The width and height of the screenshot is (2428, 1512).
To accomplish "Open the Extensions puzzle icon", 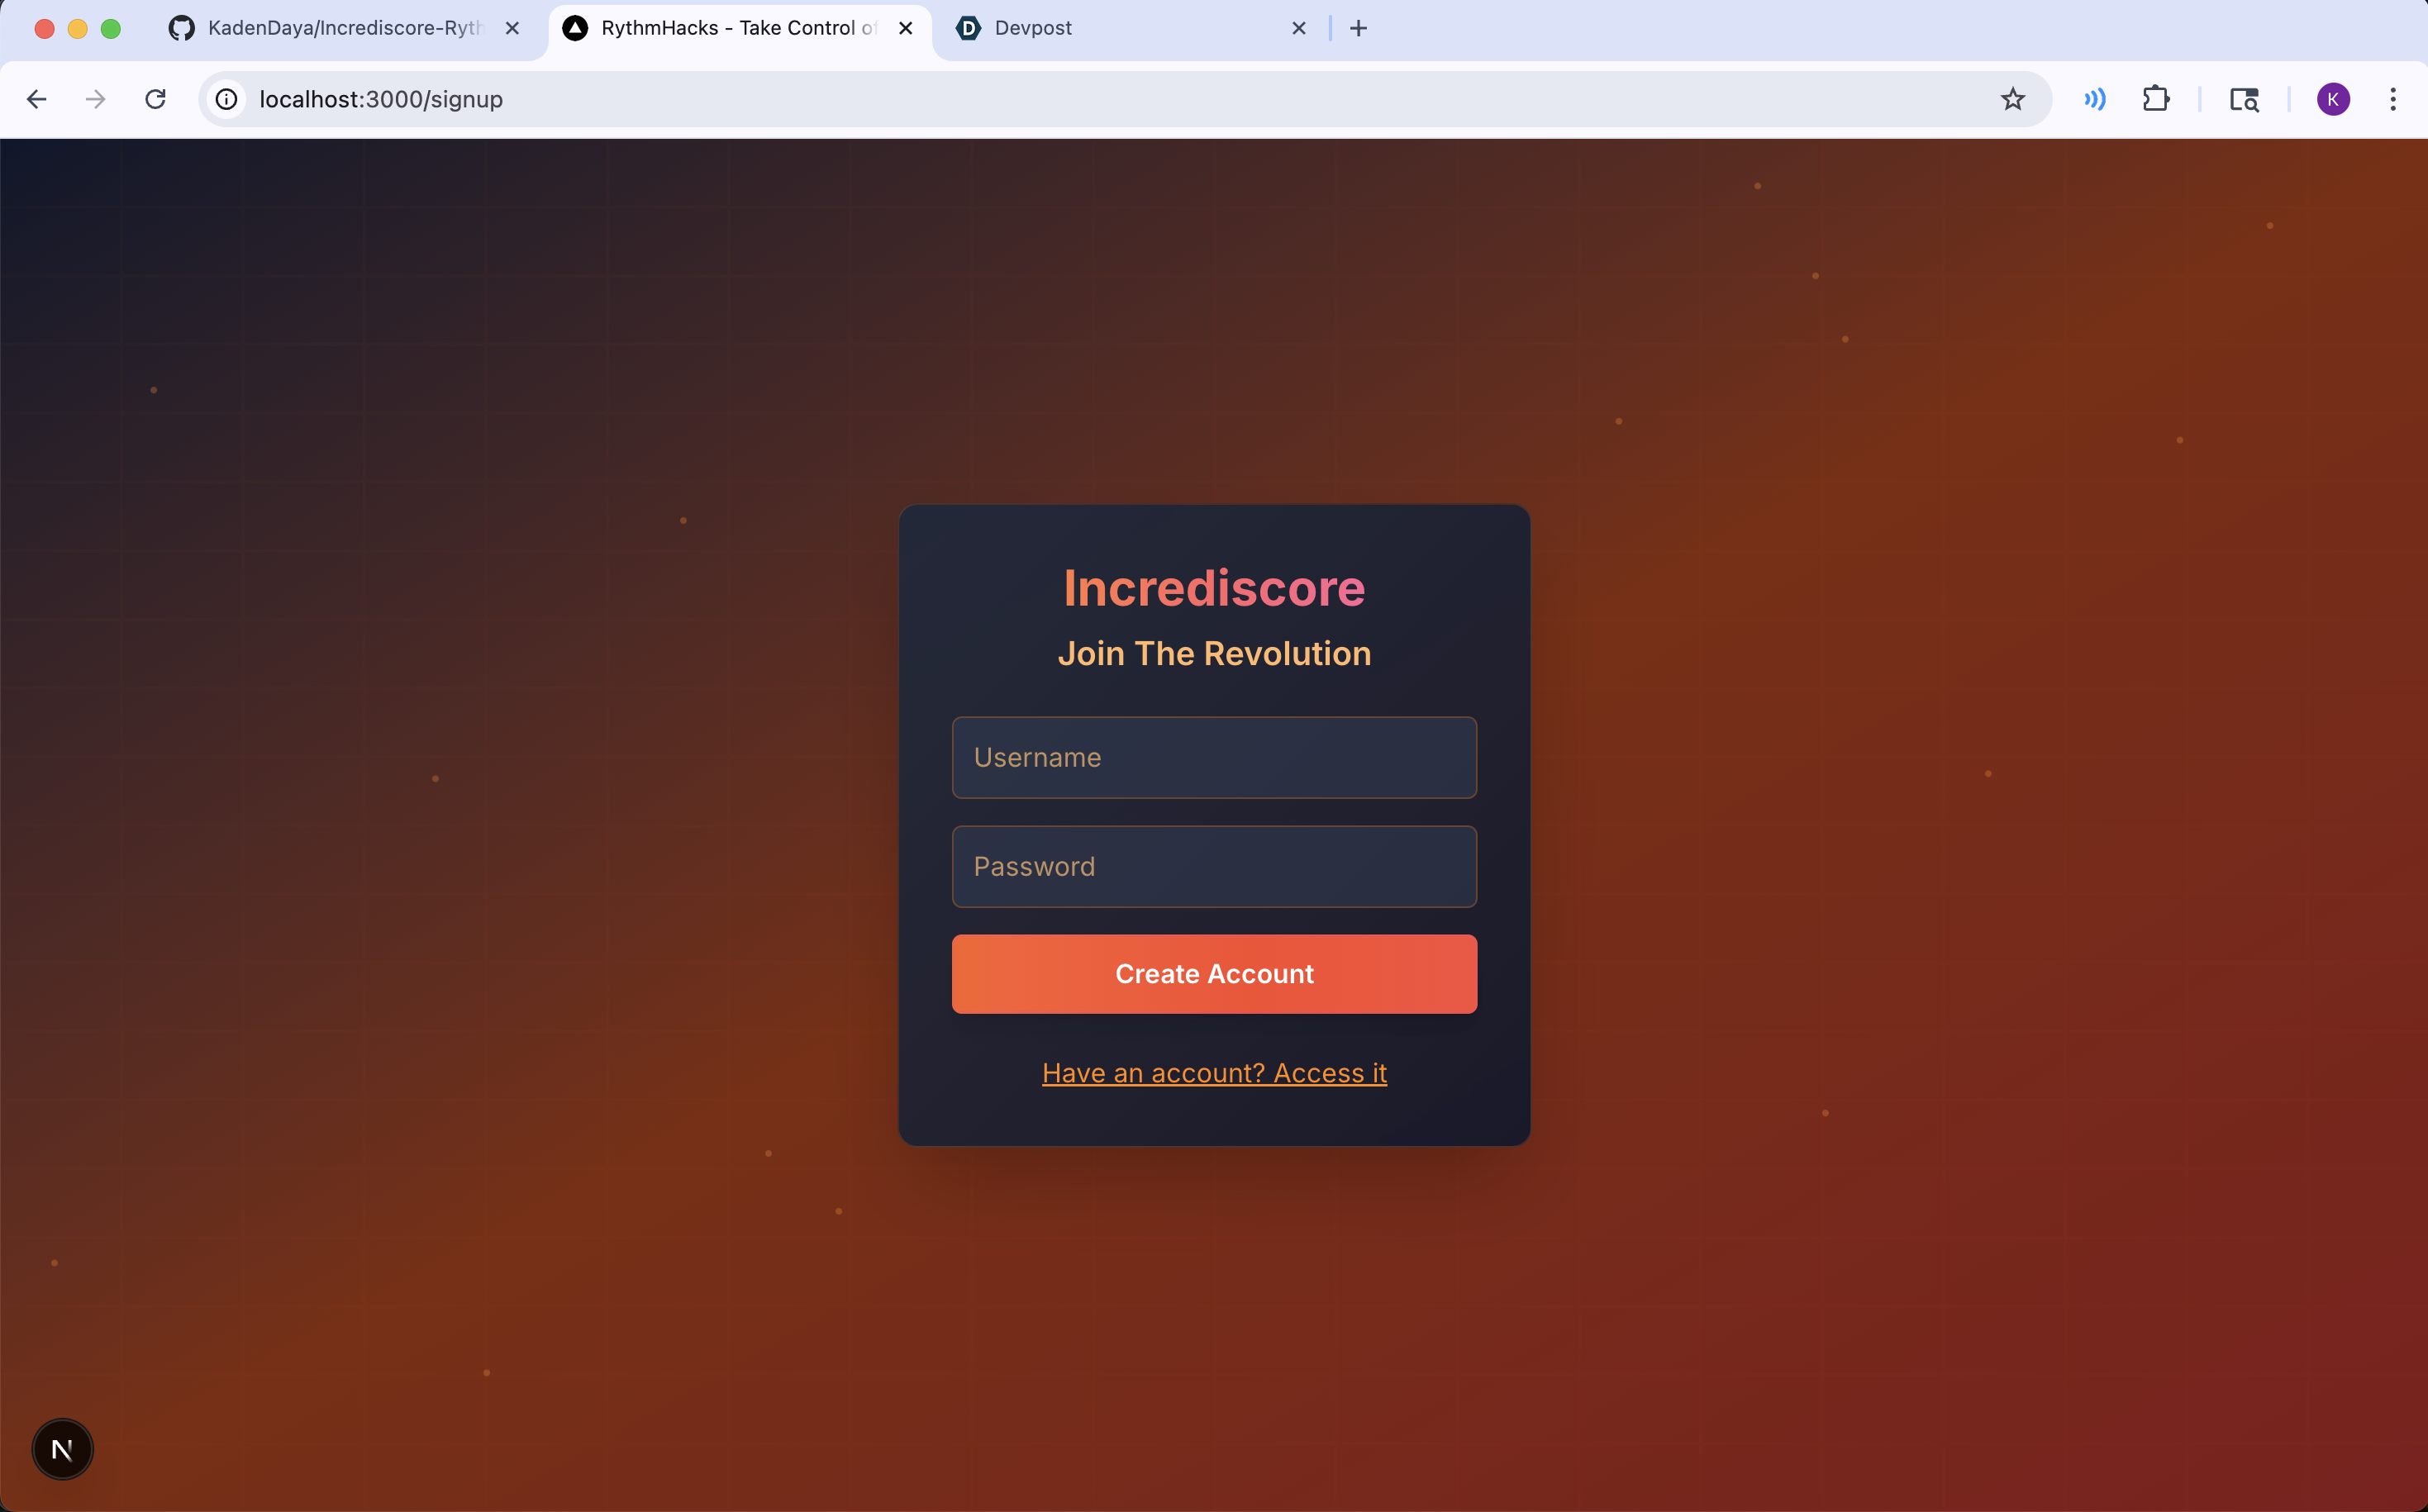I will (2155, 99).
